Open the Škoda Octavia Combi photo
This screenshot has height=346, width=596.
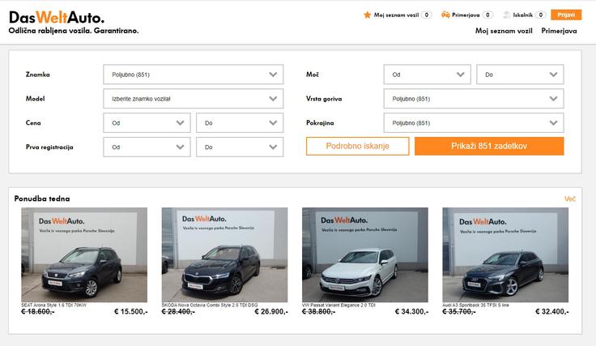tap(224, 254)
